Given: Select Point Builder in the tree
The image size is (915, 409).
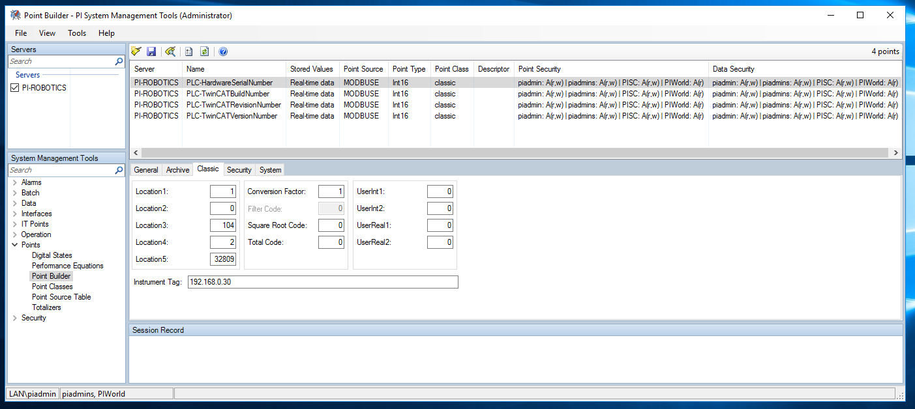Looking at the screenshot, I should point(52,276).
